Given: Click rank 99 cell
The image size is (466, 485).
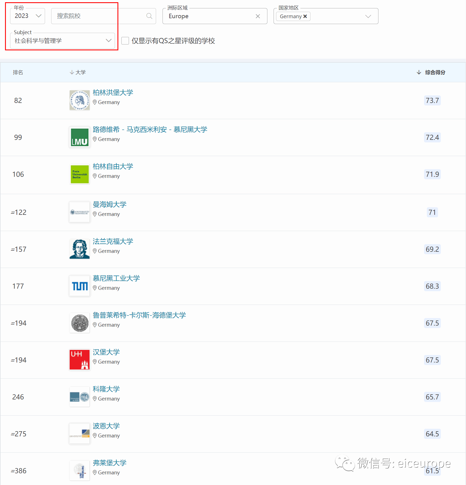Looking at the screenshot, I should 18,137.
